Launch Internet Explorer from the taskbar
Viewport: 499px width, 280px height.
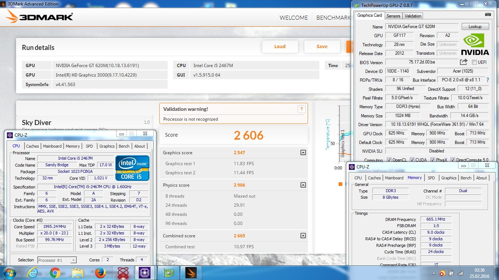[x=32, y=273]
